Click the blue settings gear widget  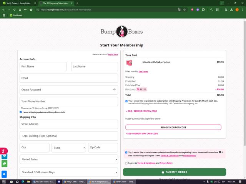pyautogui.click(x=4, y=174)
